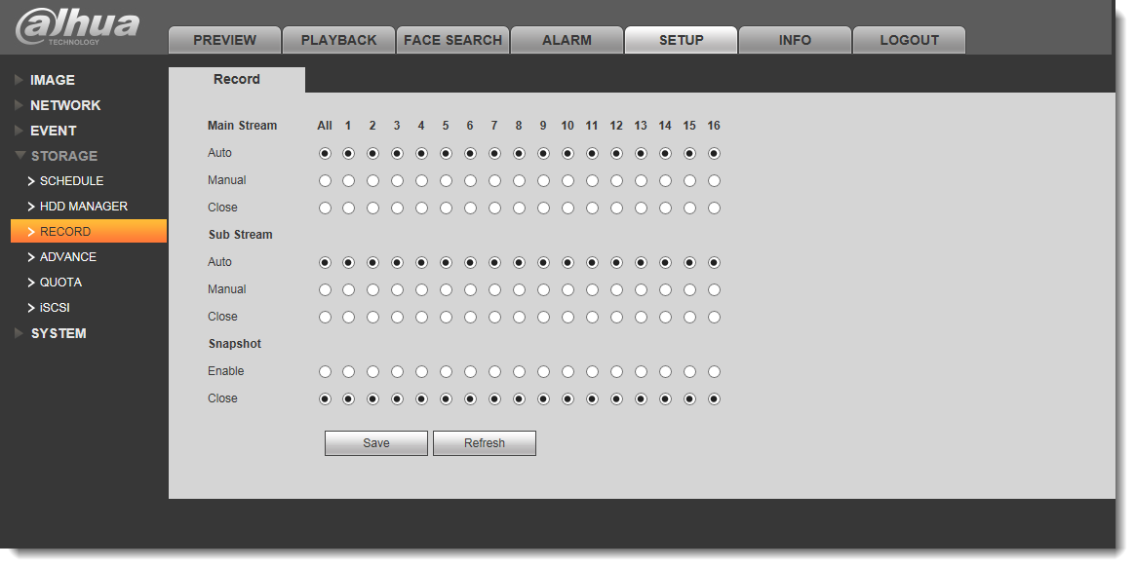This screenshot has height=568, width=1135.
Task: Select Main Stream Auto for channel 10
Action: pyautogui.click(x=567, y=153)
